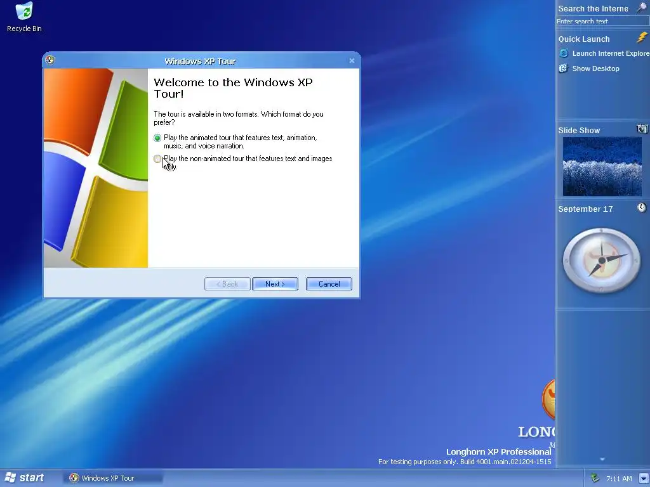Click the Quick Launch sidebar header
This screenshot has height=487, width=650.
(x=584, y=39)
